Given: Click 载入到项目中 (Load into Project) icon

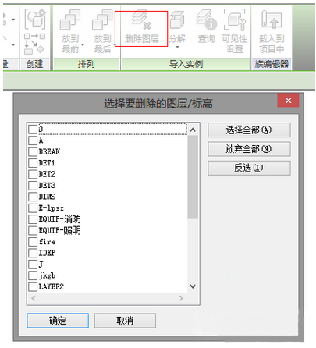Looking at the screenshot, I should pos(272,20).
